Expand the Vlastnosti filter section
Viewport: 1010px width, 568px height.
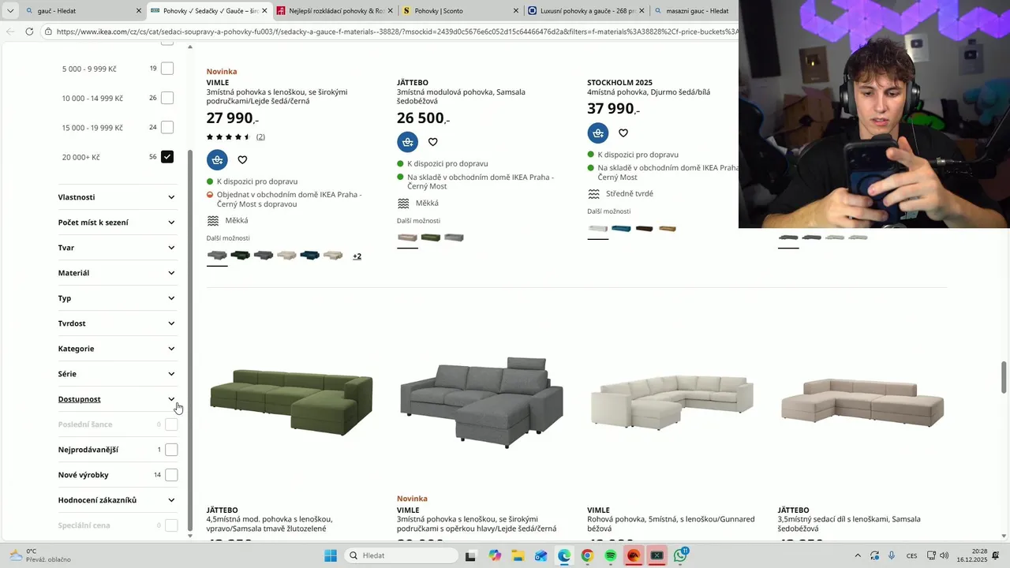pos(117,197)
